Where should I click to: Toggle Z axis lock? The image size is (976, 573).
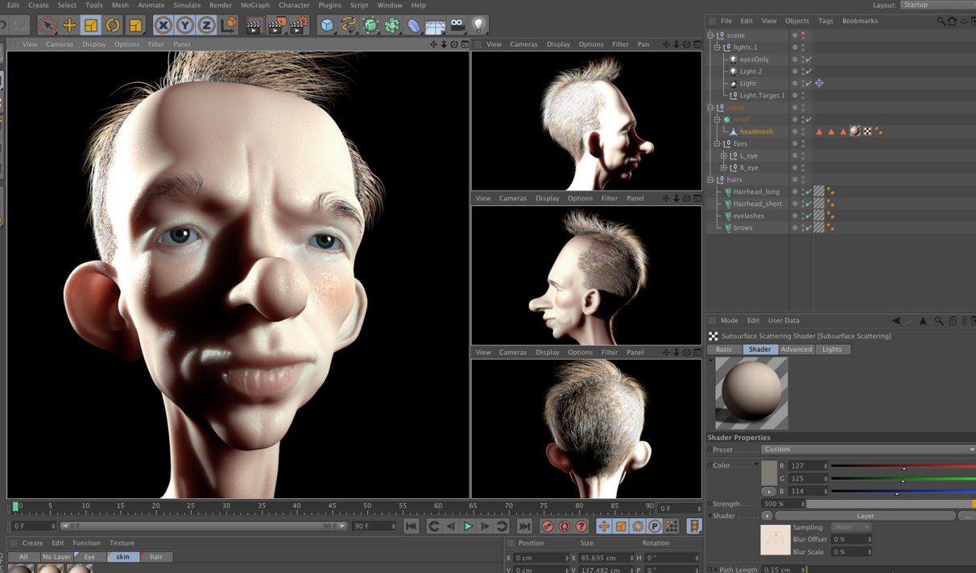point(206,26)
